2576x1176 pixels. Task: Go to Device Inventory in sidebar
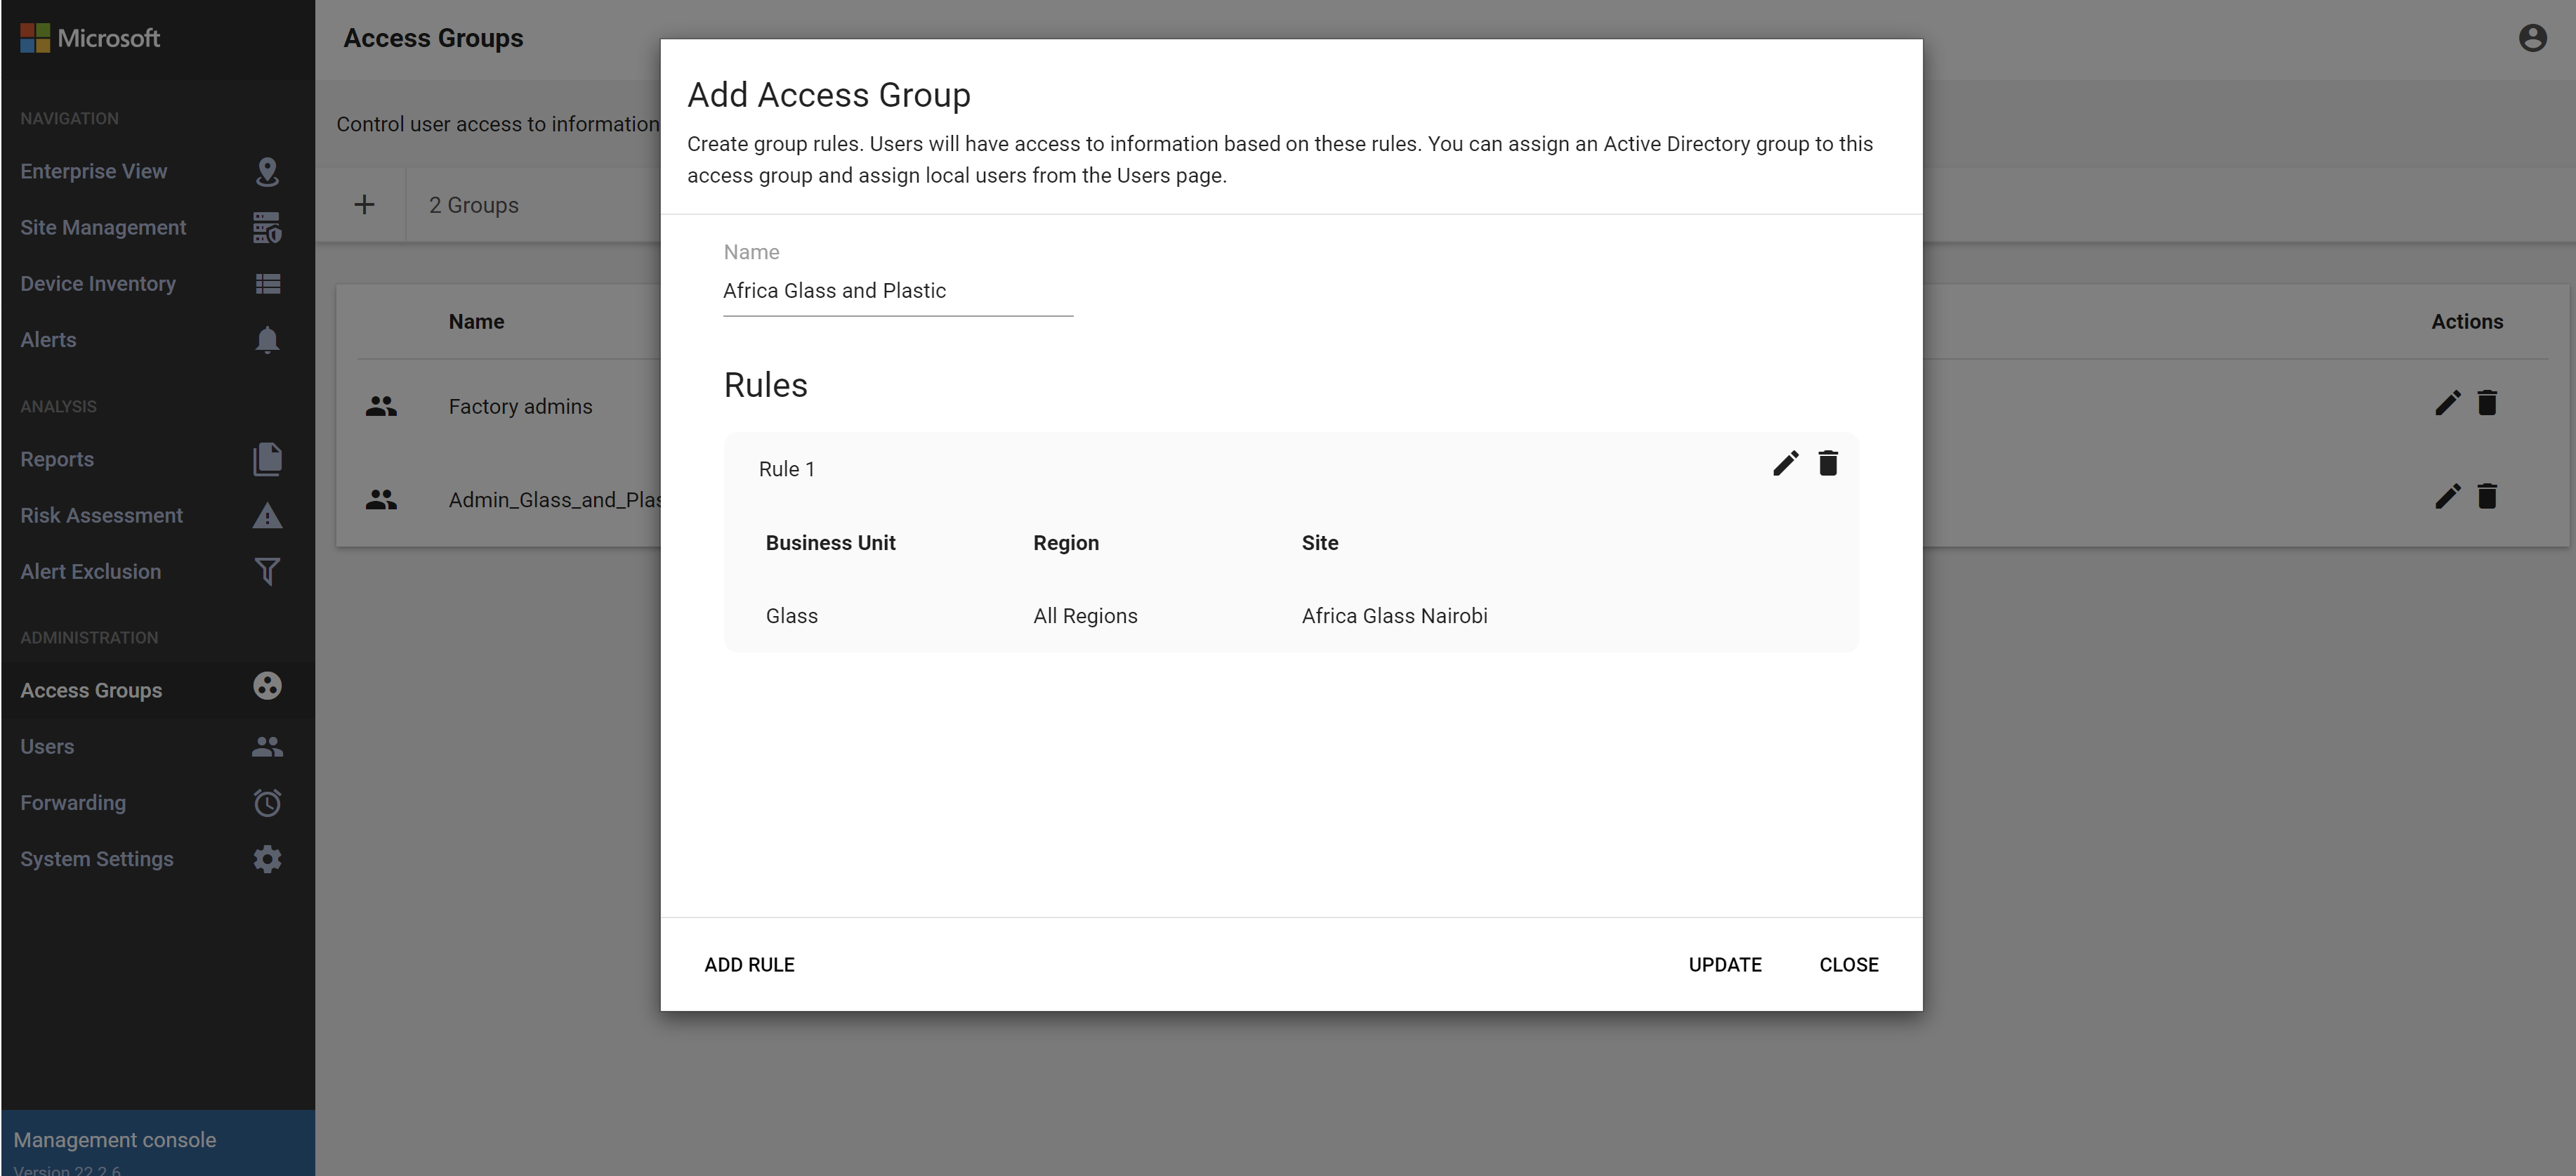coord(98,284)
